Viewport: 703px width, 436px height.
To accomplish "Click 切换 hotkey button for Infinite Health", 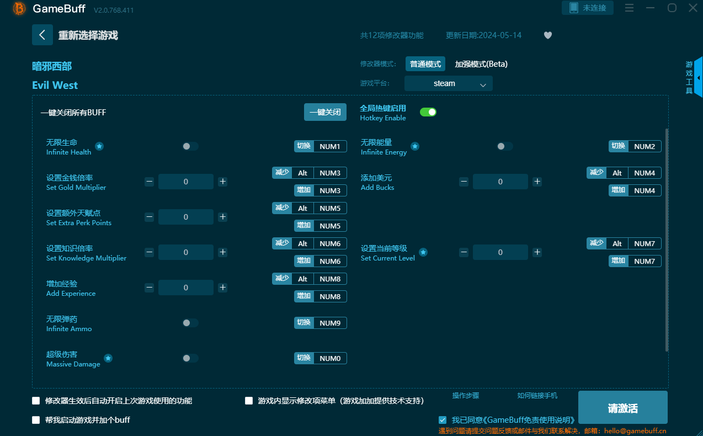I will pyautogui.click(x=304, y=146).
